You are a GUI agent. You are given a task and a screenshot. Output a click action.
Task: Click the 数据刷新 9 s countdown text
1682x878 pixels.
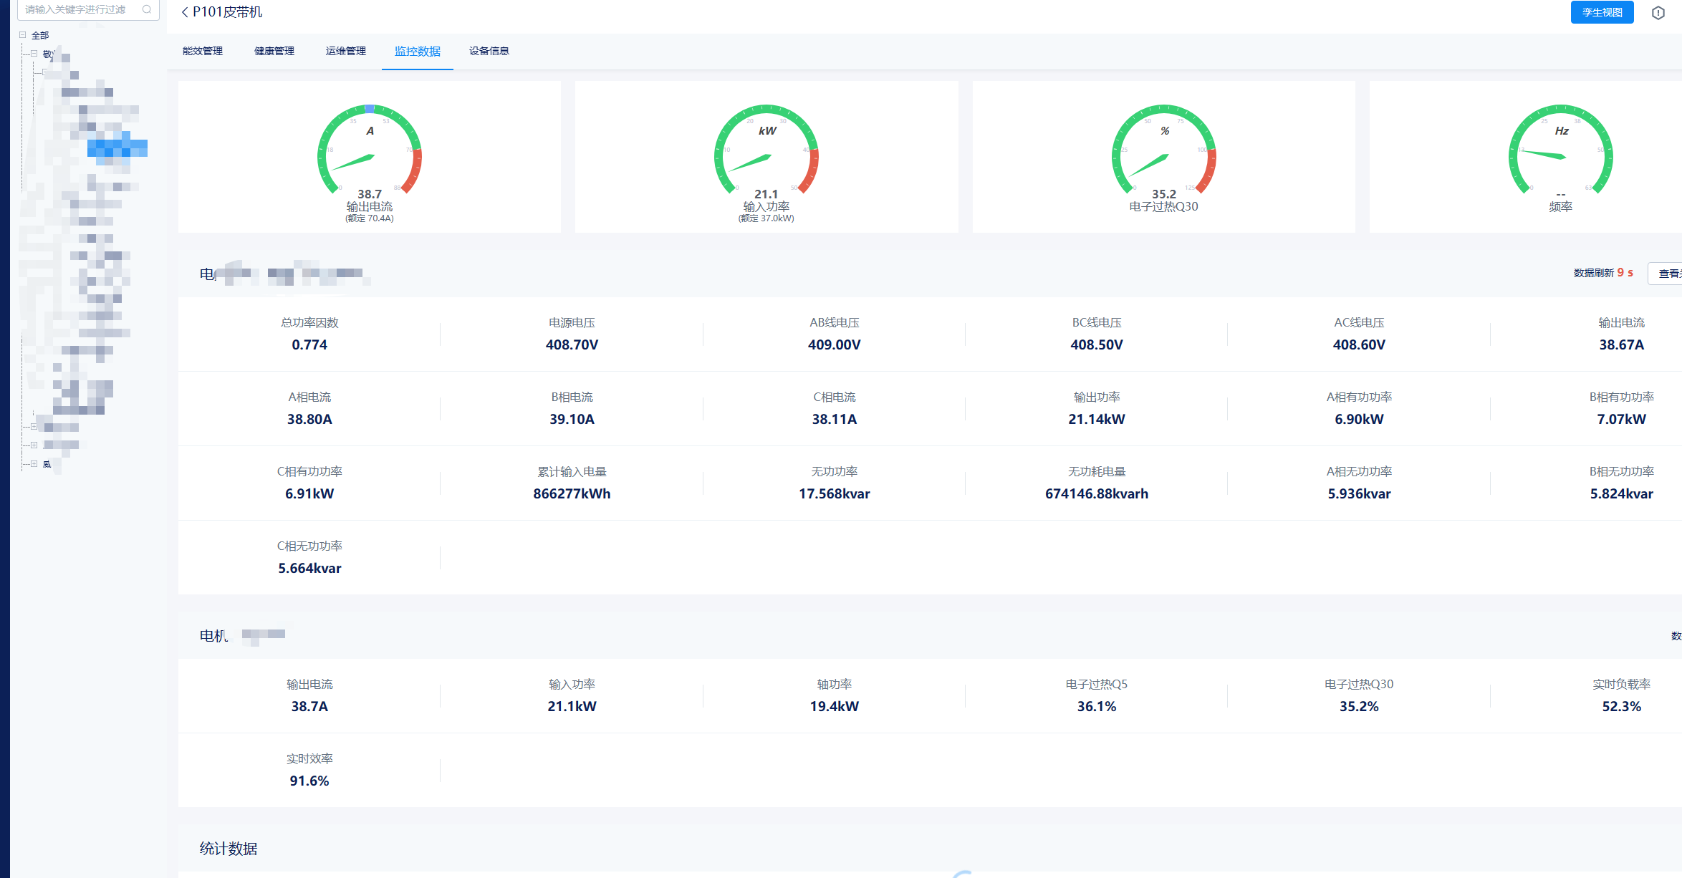point(1604,273)
